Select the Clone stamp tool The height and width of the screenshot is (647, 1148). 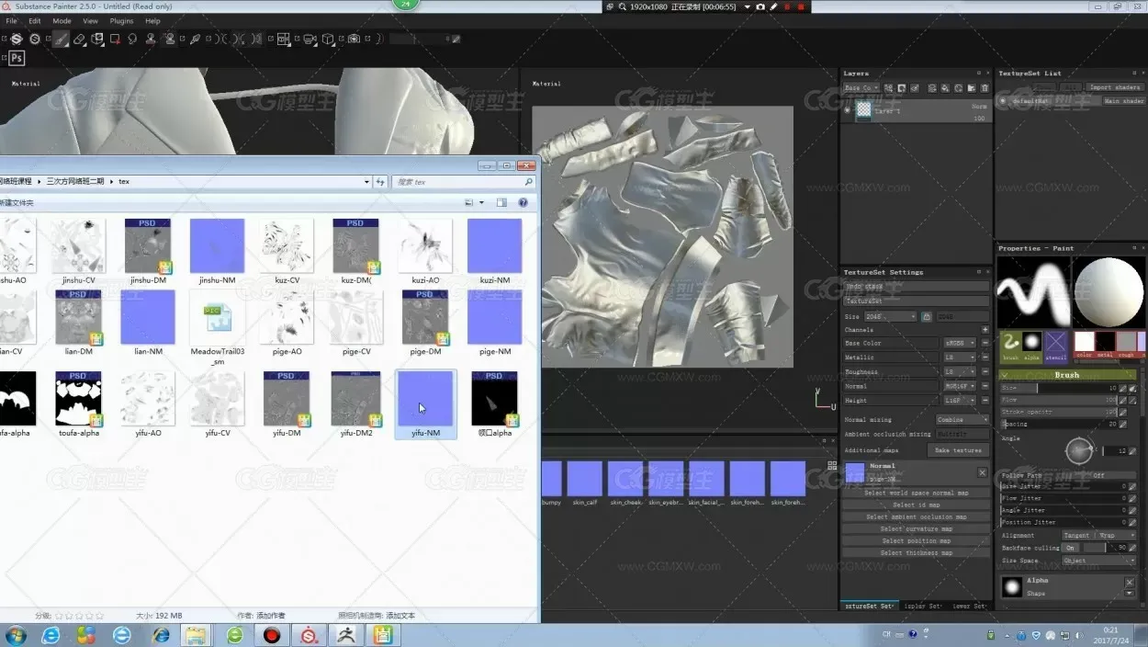[x=151, y=40]
